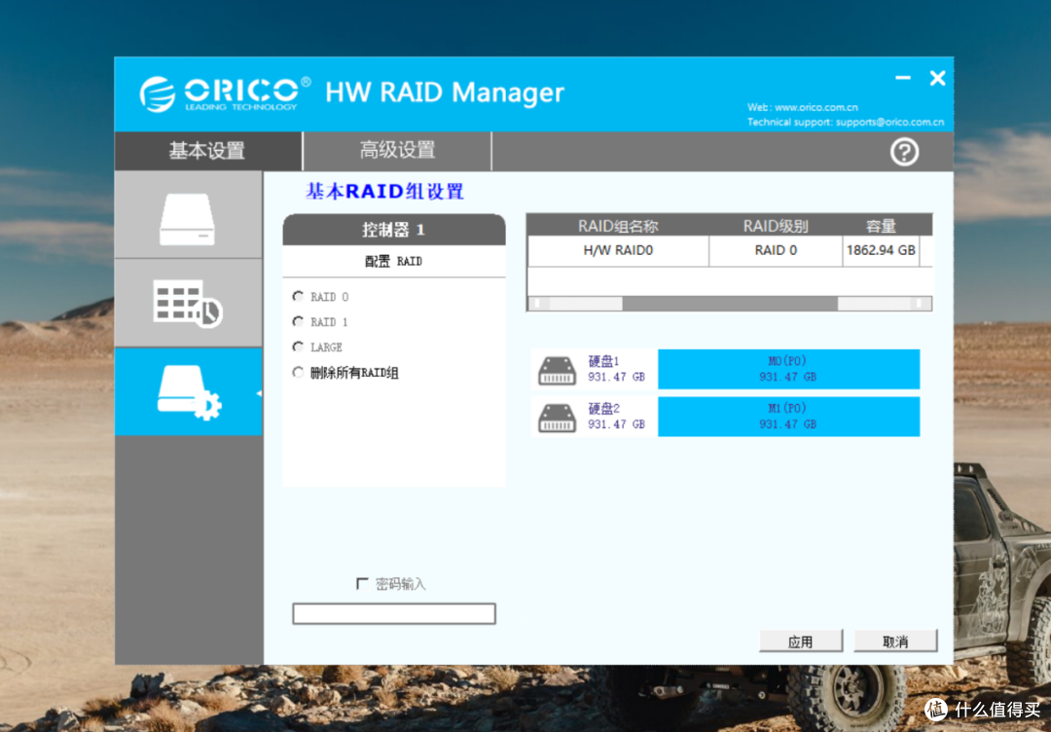The image size is (1051, 732).
Task: Click the www.orico.com.cn web address
Action: 816,107
